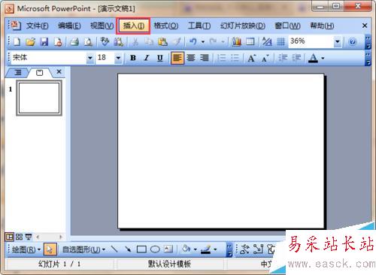Open the 自选图形(U) AutoShapes dropdown
Viewport: 376px width, 275px height.
click(83, 249)
